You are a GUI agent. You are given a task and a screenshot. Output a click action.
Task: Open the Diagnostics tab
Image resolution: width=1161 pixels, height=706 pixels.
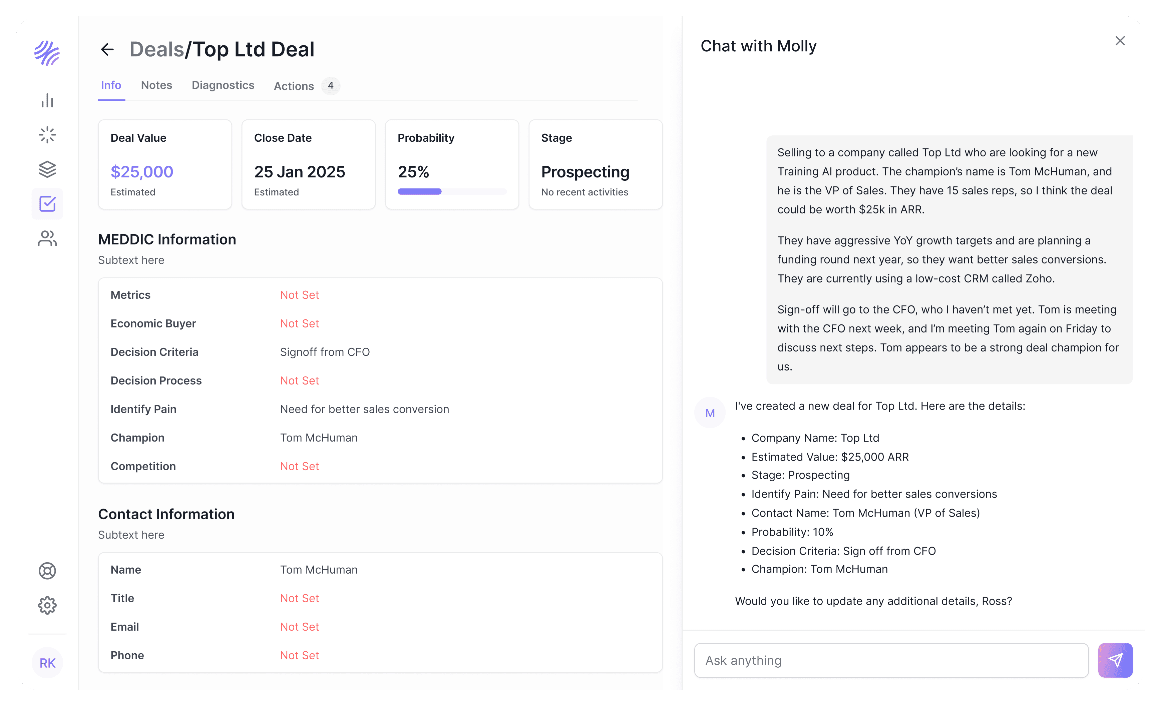[223, 85]
